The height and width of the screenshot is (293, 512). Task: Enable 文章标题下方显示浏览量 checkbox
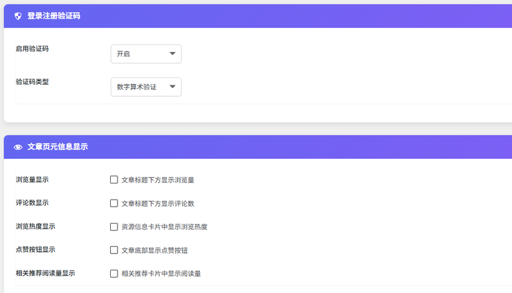[x=114, y=180]
